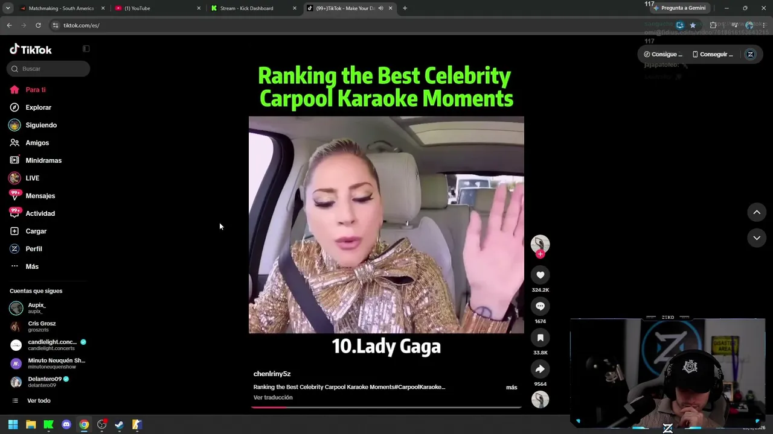The height and width of the screenshot is (434, 773).
Task: Mute the TikTok tab audio icon
Action: point(380,8)
